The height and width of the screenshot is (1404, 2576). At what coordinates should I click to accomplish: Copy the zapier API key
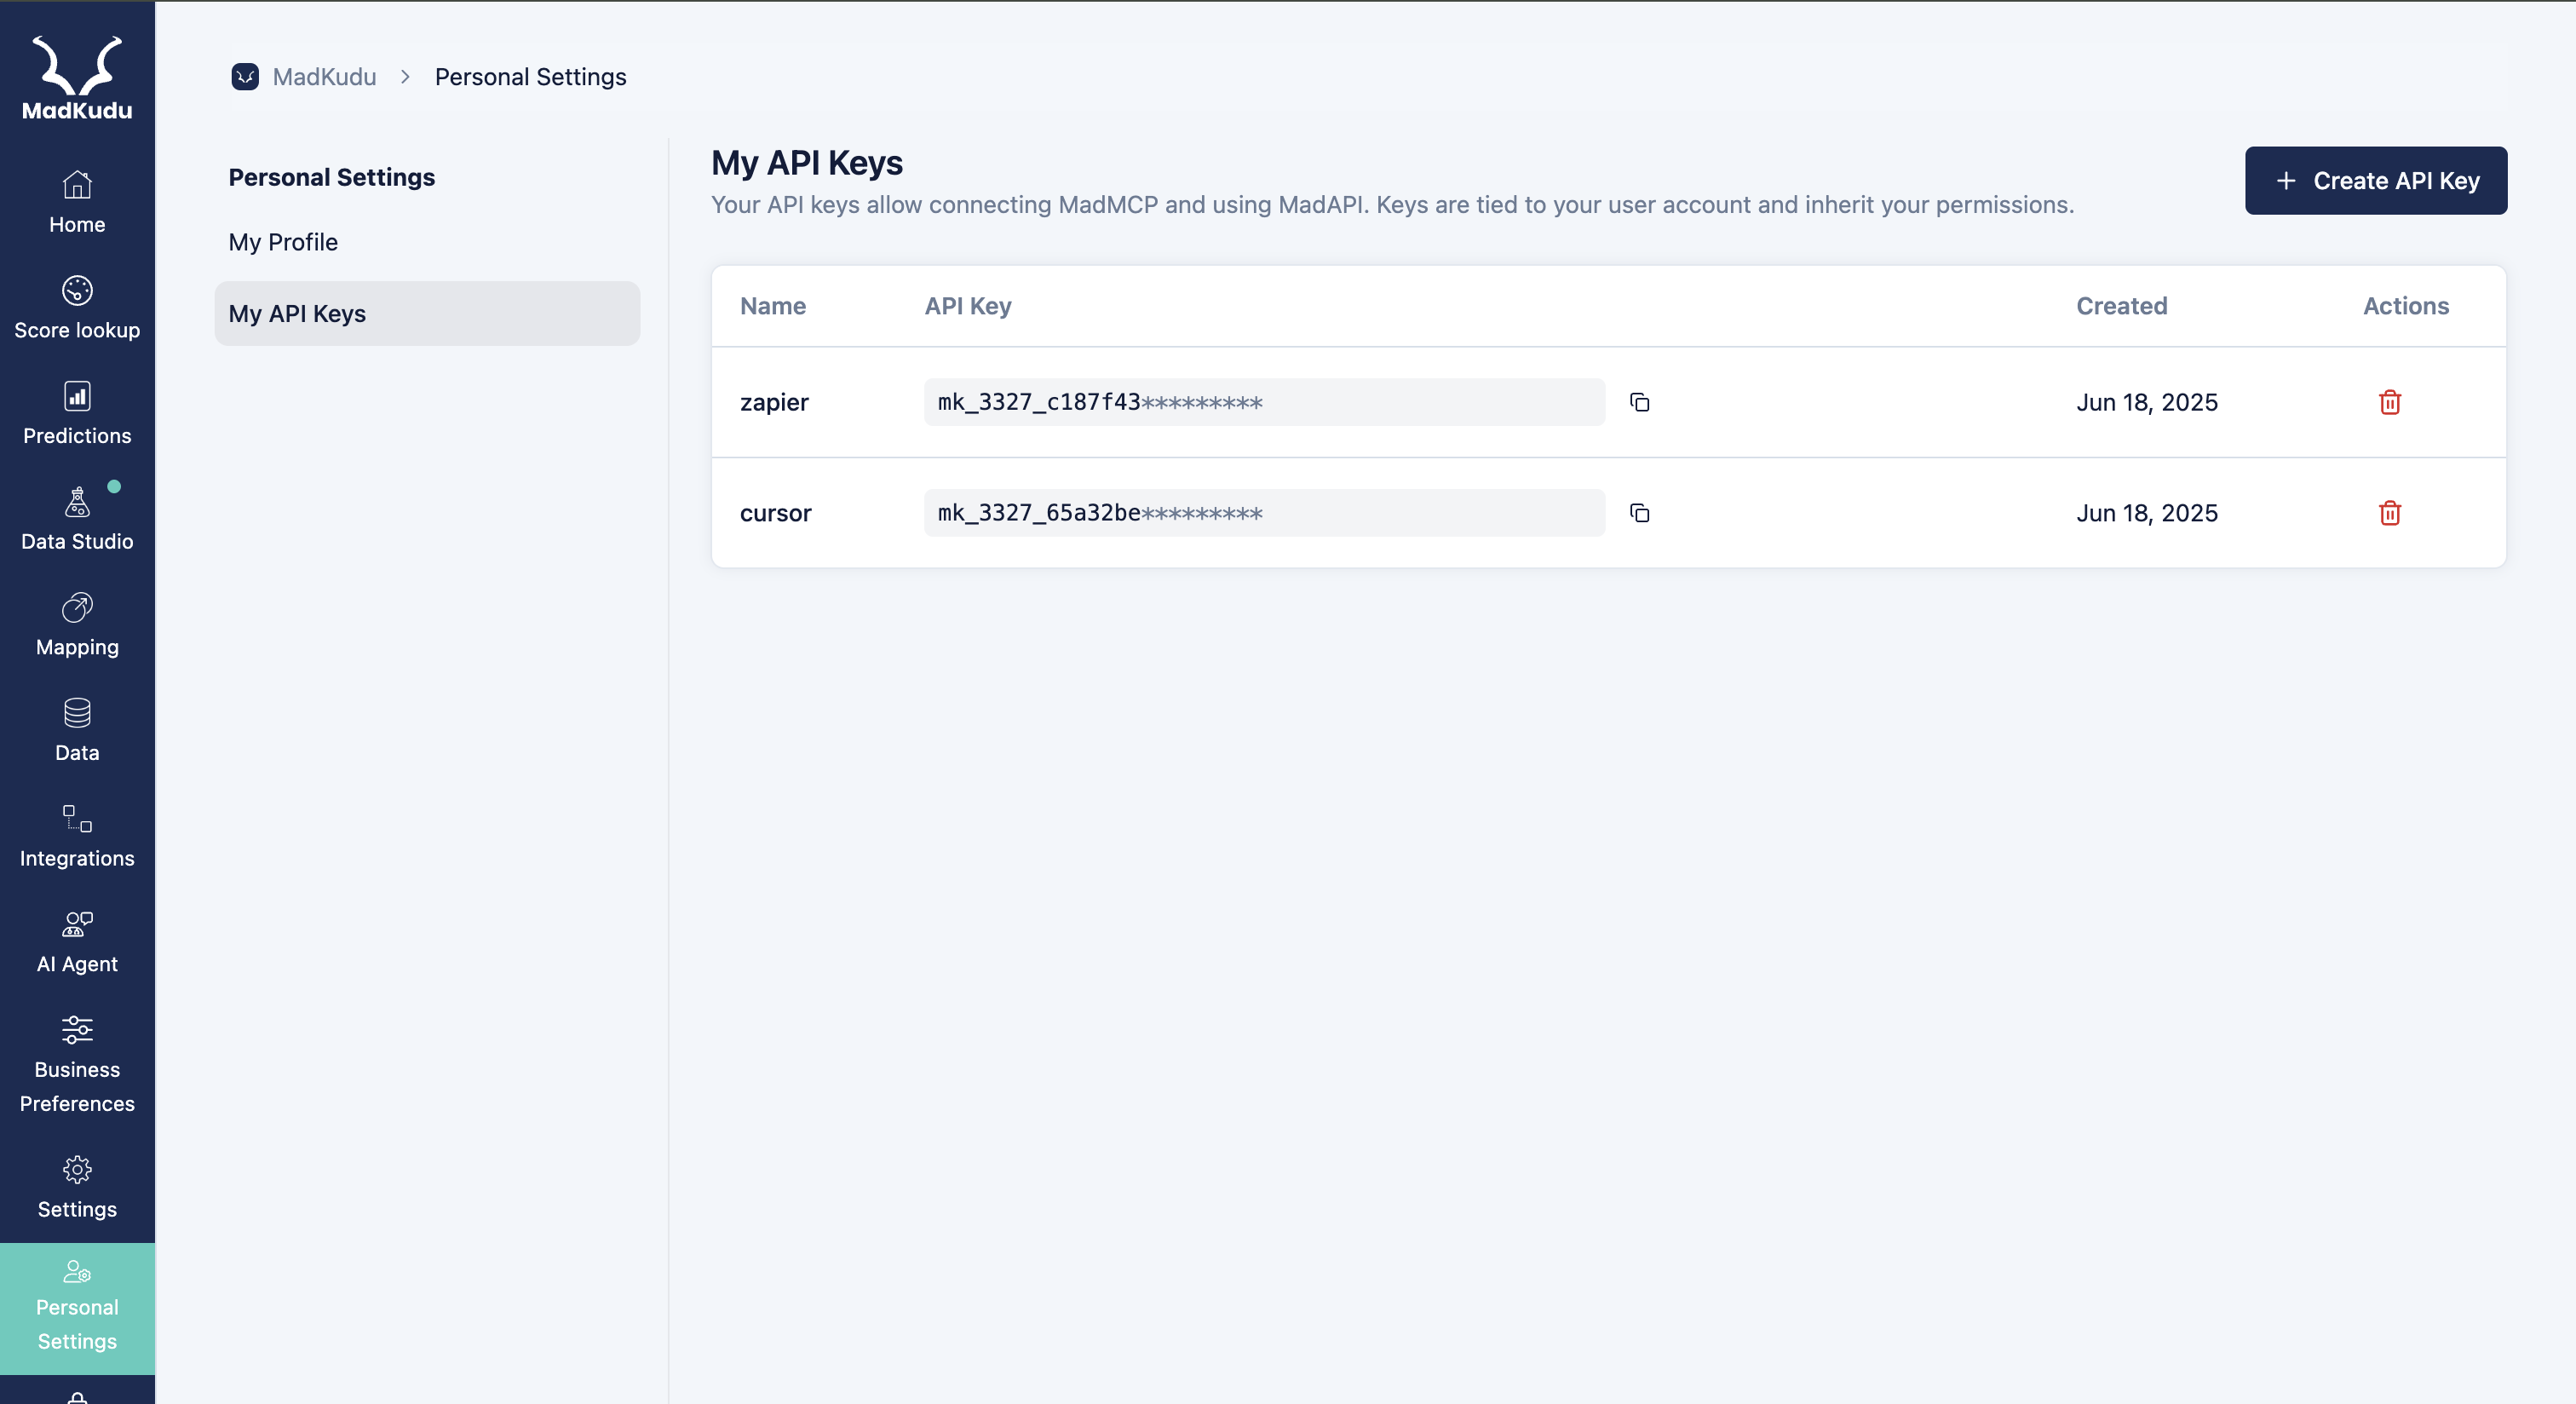tap(1639, 402)
